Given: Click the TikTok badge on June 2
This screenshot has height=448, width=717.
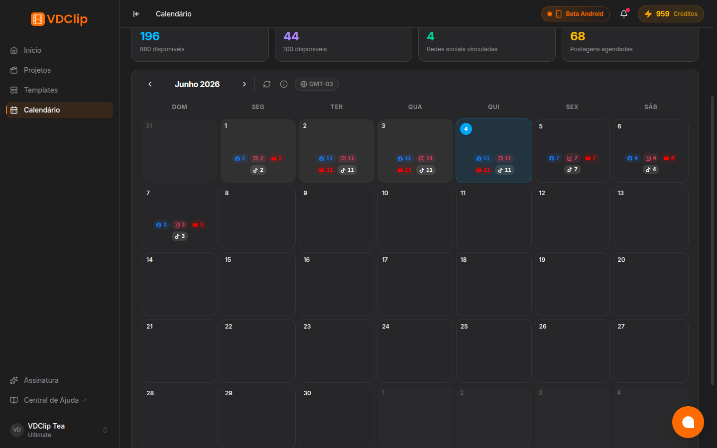Looking at the screenshot, I should [x=348, y=170].
